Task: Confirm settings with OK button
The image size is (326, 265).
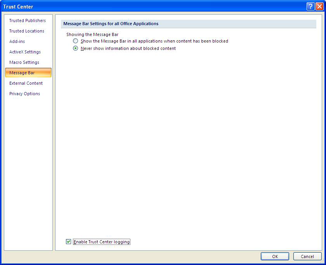Action: tap(275, 256)
